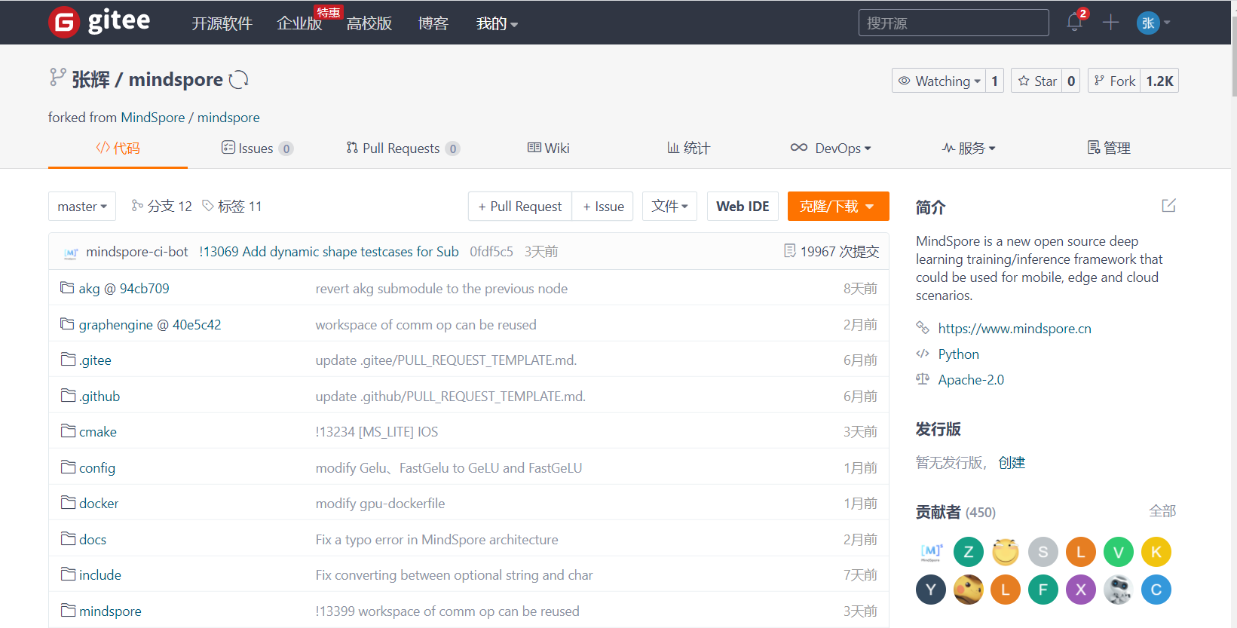Open the docker folder

click(99, 504)
